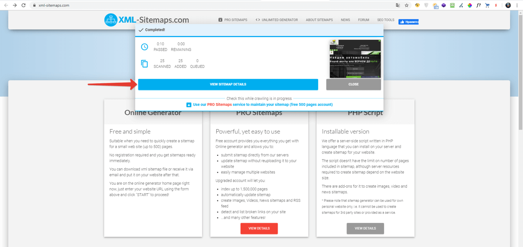The width and height of the screenshot is (523, 247).
Task: Open the translate page icon in address bar
Action: pos(398,5)
